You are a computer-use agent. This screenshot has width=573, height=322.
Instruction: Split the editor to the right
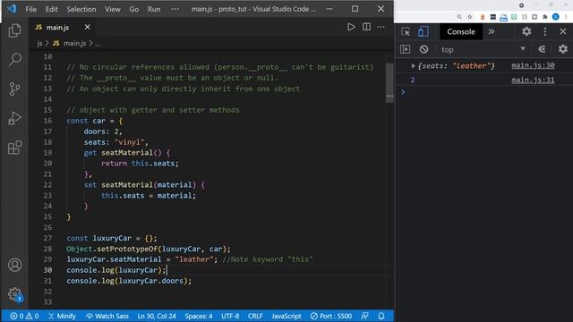(x=366, y=27)
